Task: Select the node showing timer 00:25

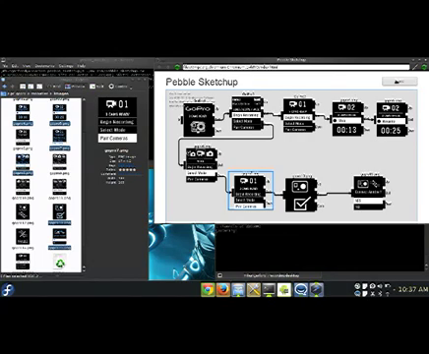Action: pos(392,119)
